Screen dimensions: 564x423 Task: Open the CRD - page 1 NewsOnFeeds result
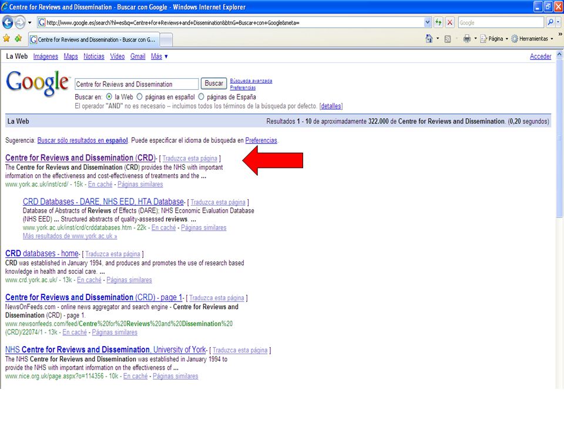[x=93, y=297]
